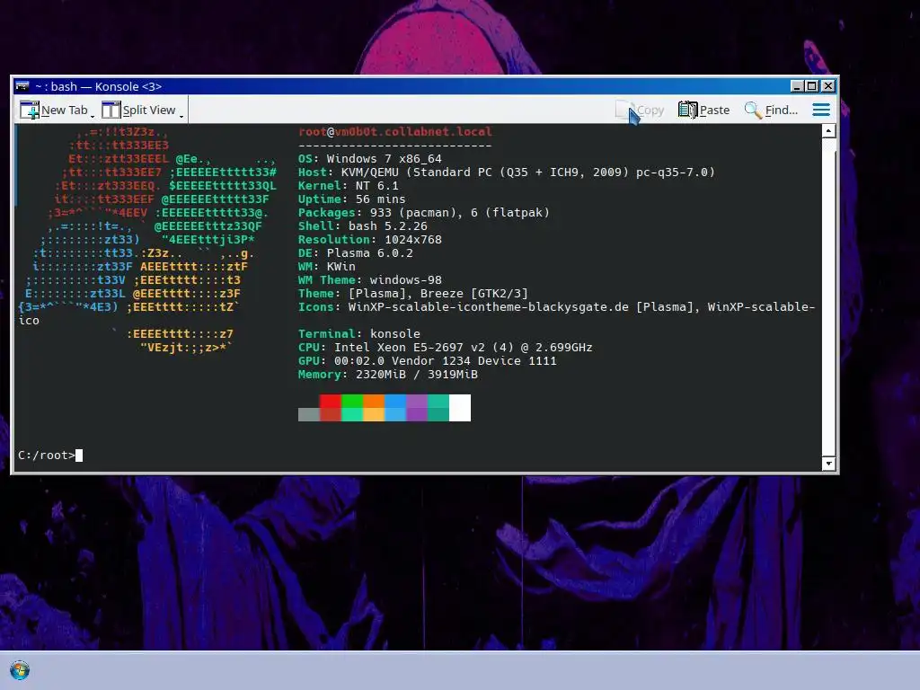The width and height of the screenshot is (920, 690).
Task: Click the "Shell: bash 5.2.26" line
Action: [363, 226]
